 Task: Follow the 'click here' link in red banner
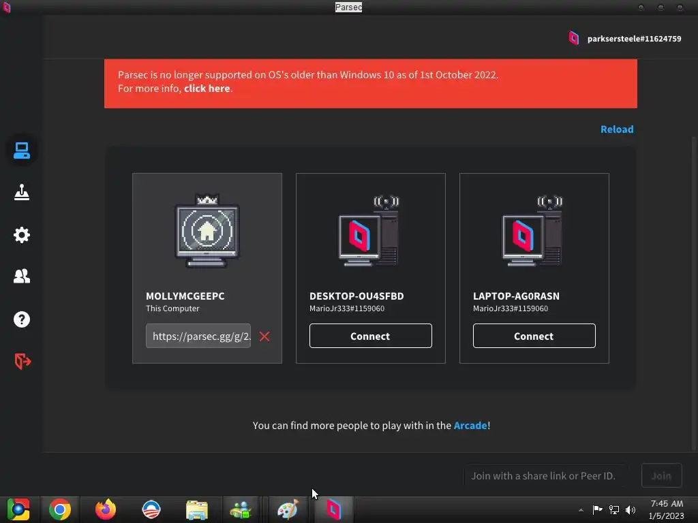[x=207, y=89]
